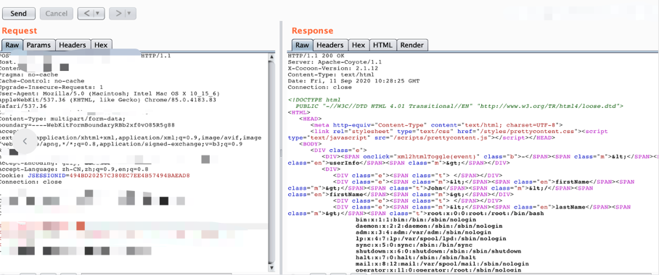Click the 'Upgrade-Insecure-Requests: 1' line
The height and width of the screenshot is (275, 659).
click(51, 87)
